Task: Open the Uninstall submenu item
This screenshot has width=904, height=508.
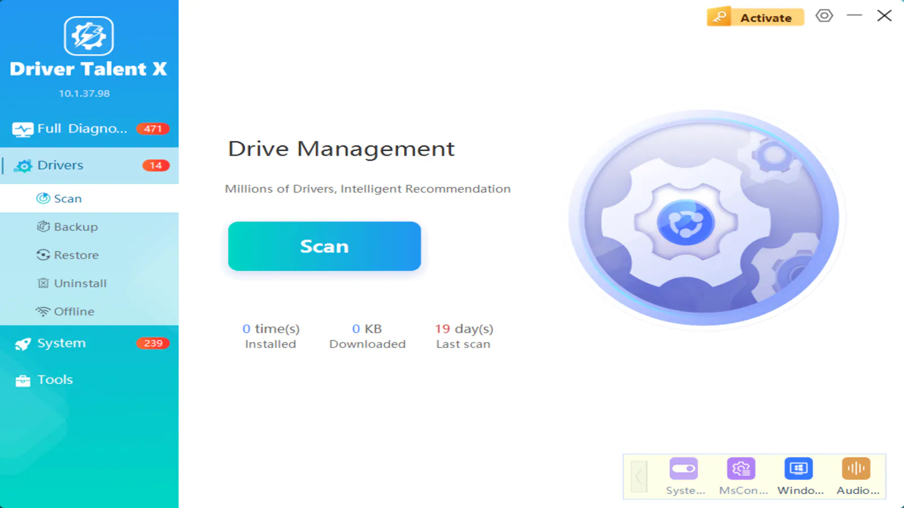Action: tap(89, 283)
